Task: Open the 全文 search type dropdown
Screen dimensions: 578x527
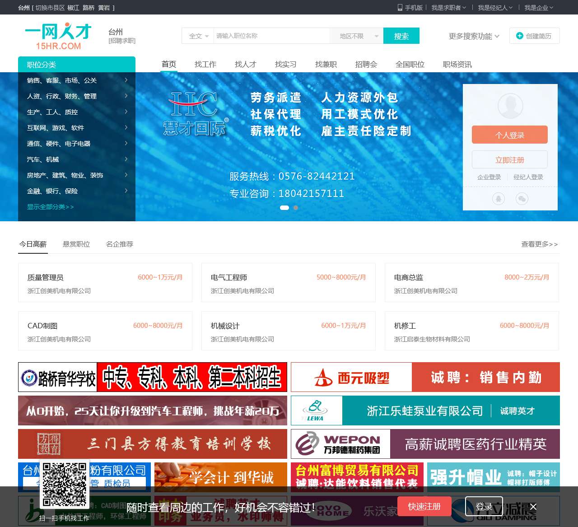Action: tap(199, 36)
